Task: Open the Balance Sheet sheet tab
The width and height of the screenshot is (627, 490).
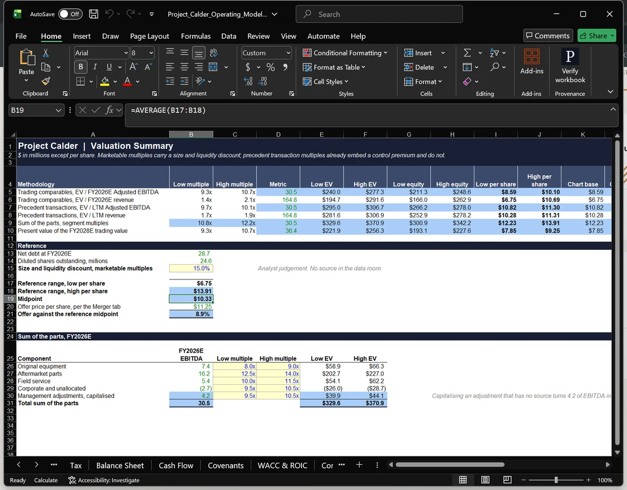Action: pos(120,465)
